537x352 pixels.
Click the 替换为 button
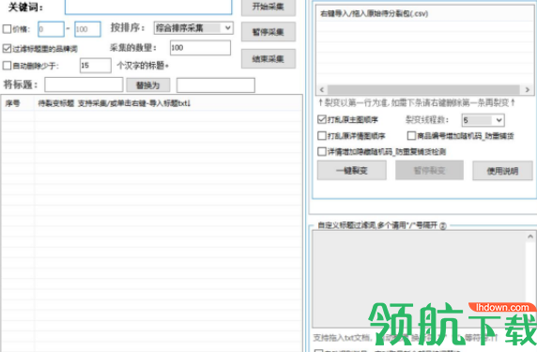click(148, 84)
